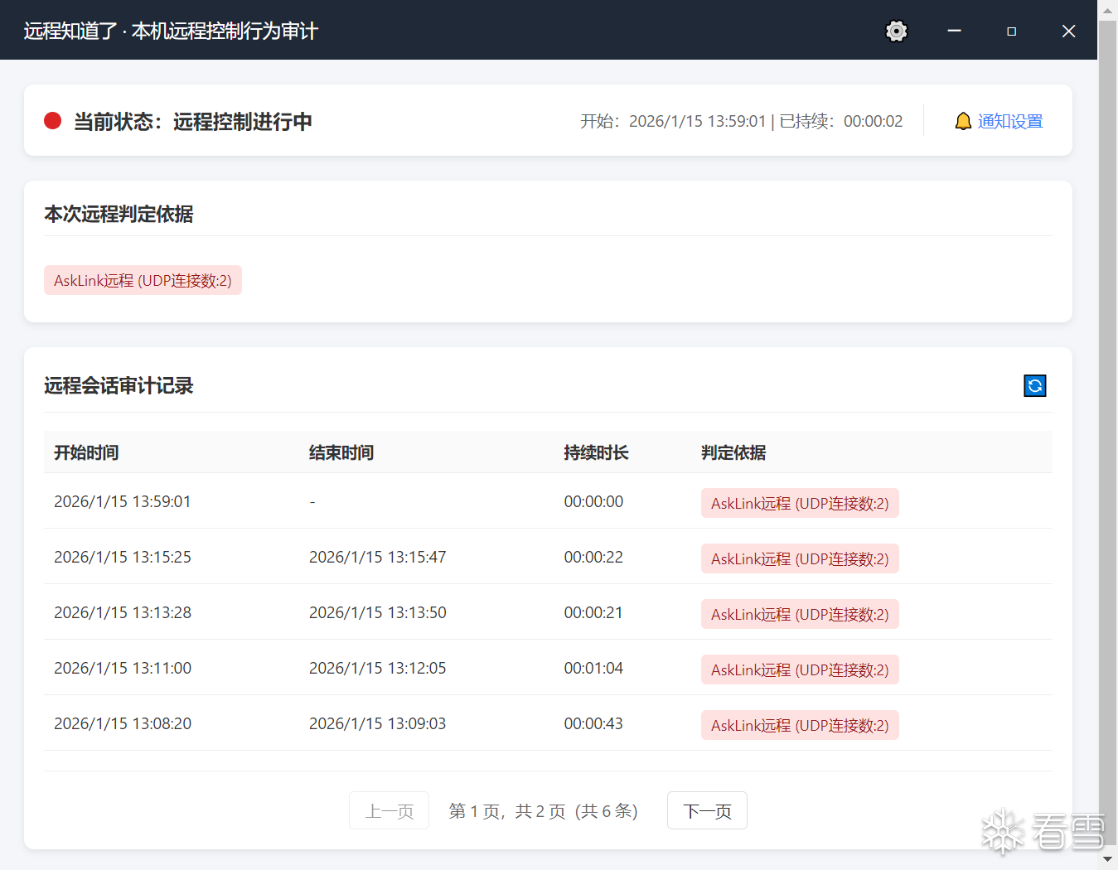
Task: Click duration 00:00:43
Action: click(x=593, y=723)
